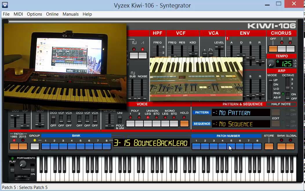Click the VCA LEVEL slider handle
Viewport: 305px width, 191px height.
219,47
